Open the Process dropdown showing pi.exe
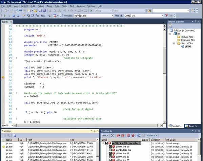This screenshot has width=203, height=161. (x=94, y=16)
